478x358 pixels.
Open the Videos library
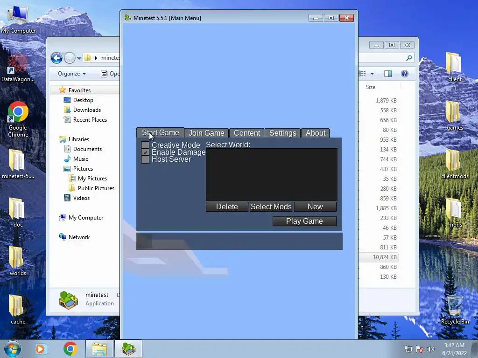(81, 198)
